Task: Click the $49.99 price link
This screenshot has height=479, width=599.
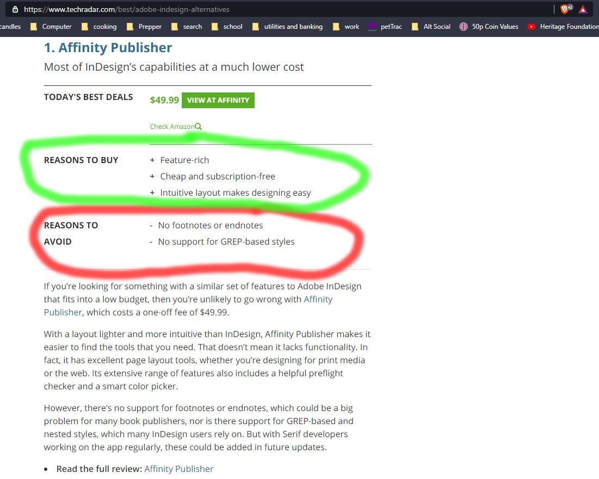Action: (164, 100)
